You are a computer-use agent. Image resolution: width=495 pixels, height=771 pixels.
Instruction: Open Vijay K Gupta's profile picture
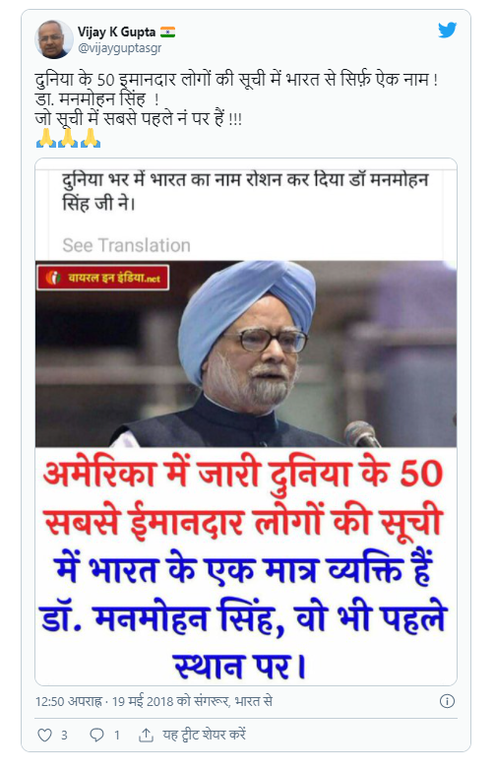(53, 39)
